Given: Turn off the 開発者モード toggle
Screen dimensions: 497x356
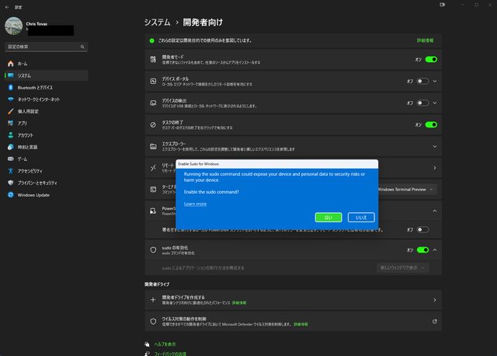Looking at the screenshot, I should coord(431,59).
